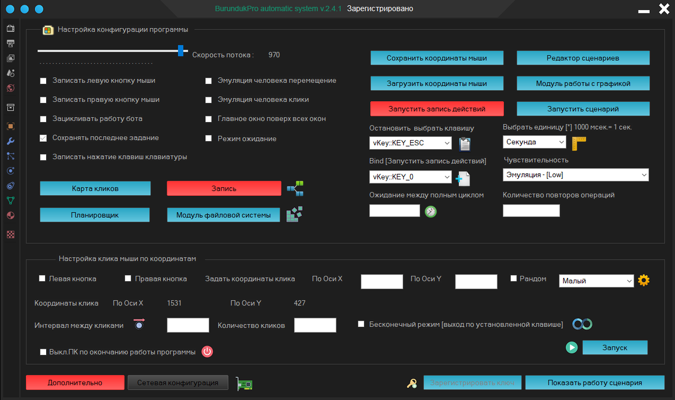
Task: Click the red Запустить запись действий button
Action: pos(436,109)
